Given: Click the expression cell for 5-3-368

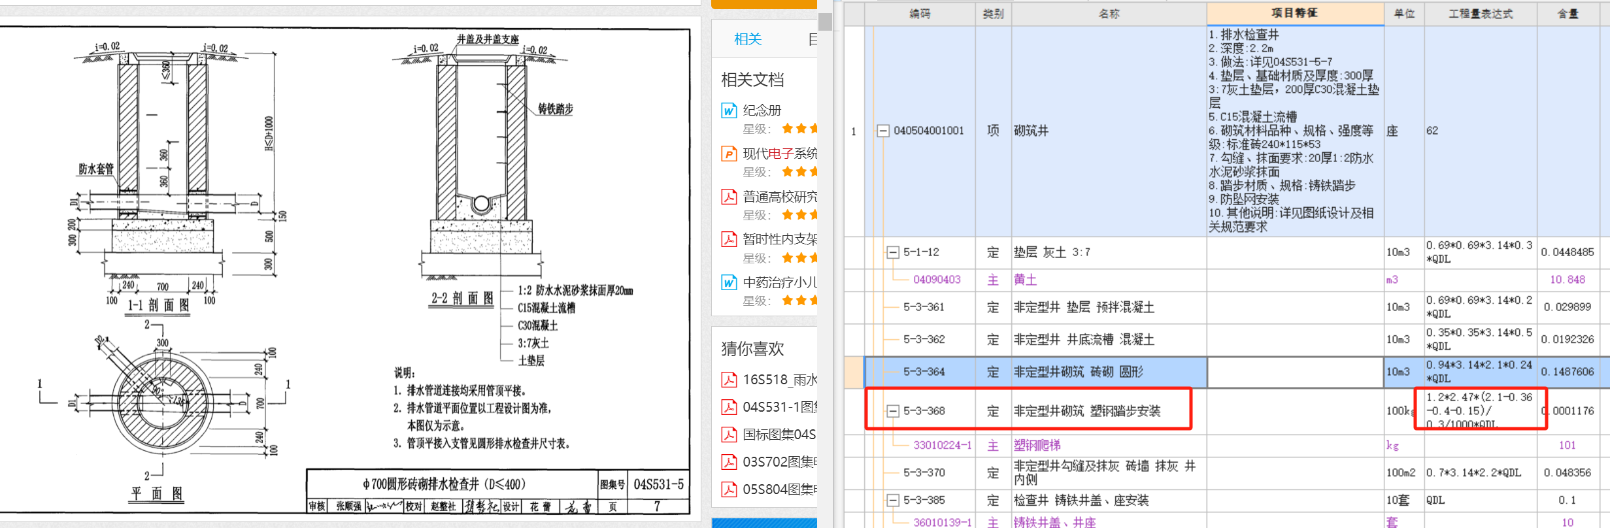Looking at the screenshot, I should [1481, 411].
